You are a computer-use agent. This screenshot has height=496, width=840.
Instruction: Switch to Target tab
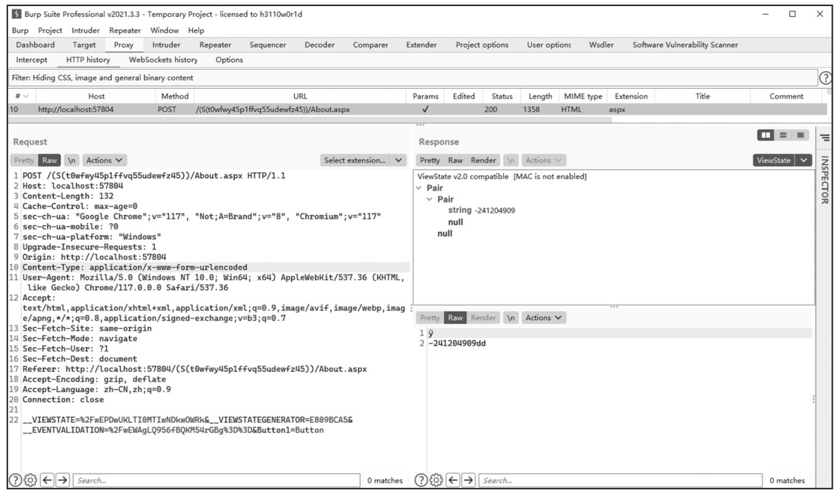(x=84, y=45)
